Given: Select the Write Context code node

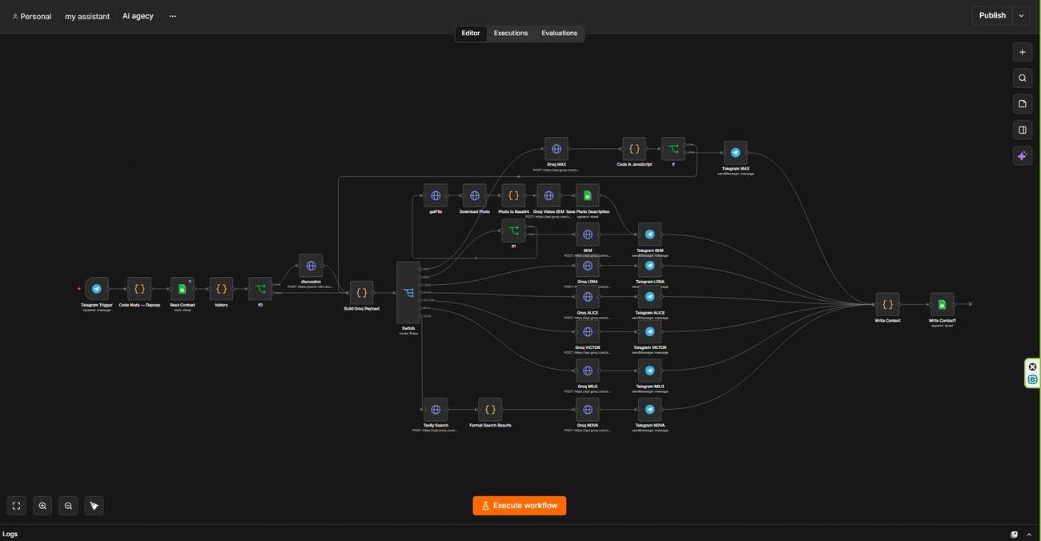Looking at the screenshot, I should click(x=887, y=304).
